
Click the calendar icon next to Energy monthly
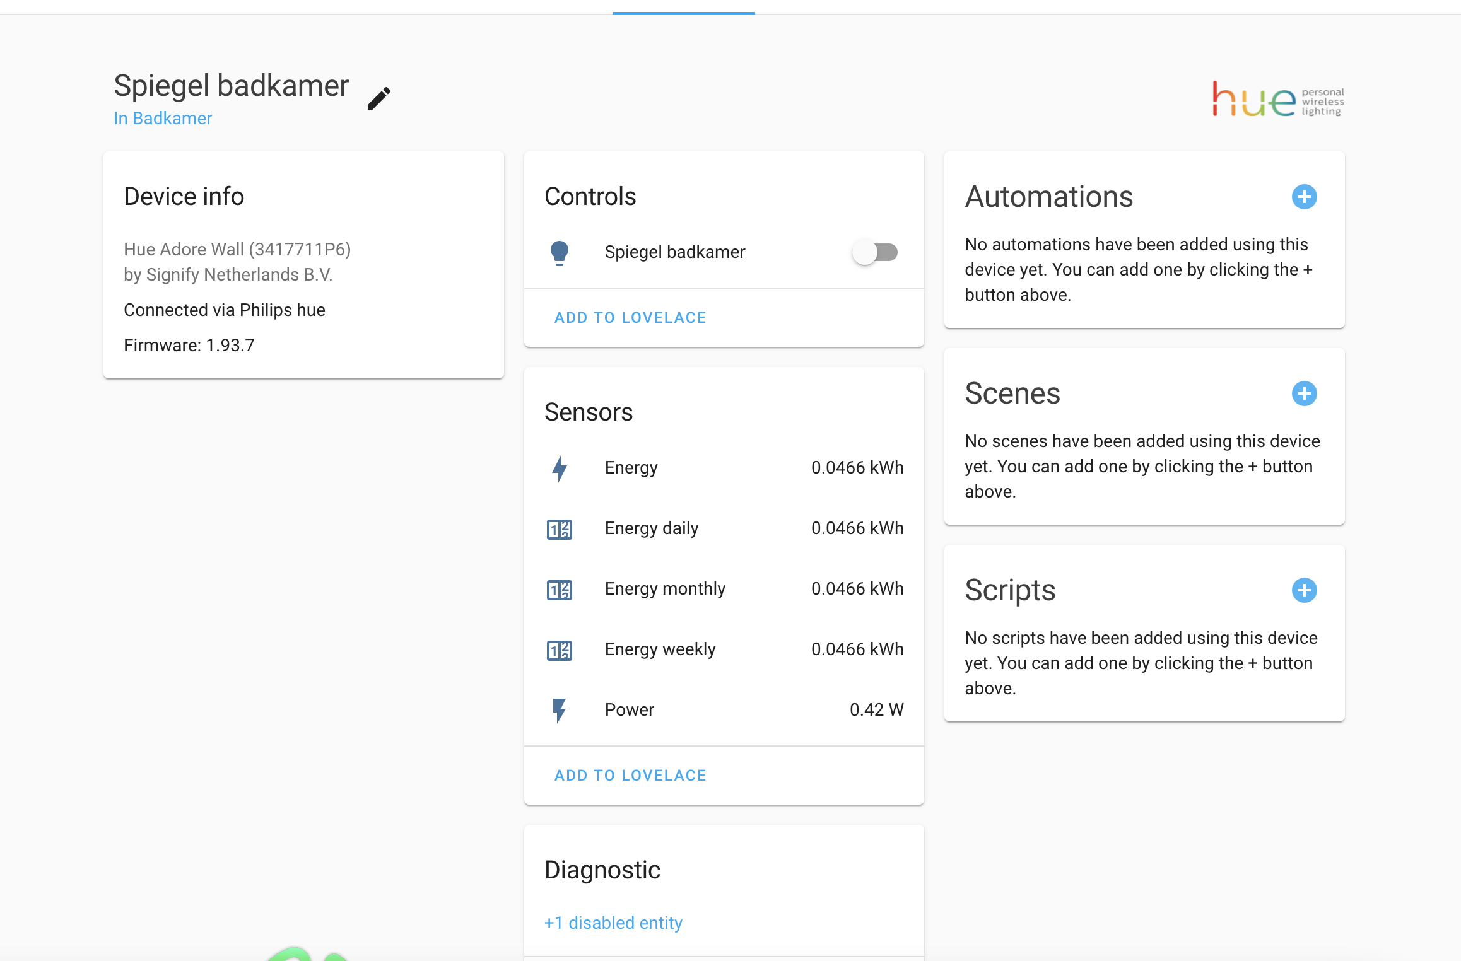(x=559, y=589)
